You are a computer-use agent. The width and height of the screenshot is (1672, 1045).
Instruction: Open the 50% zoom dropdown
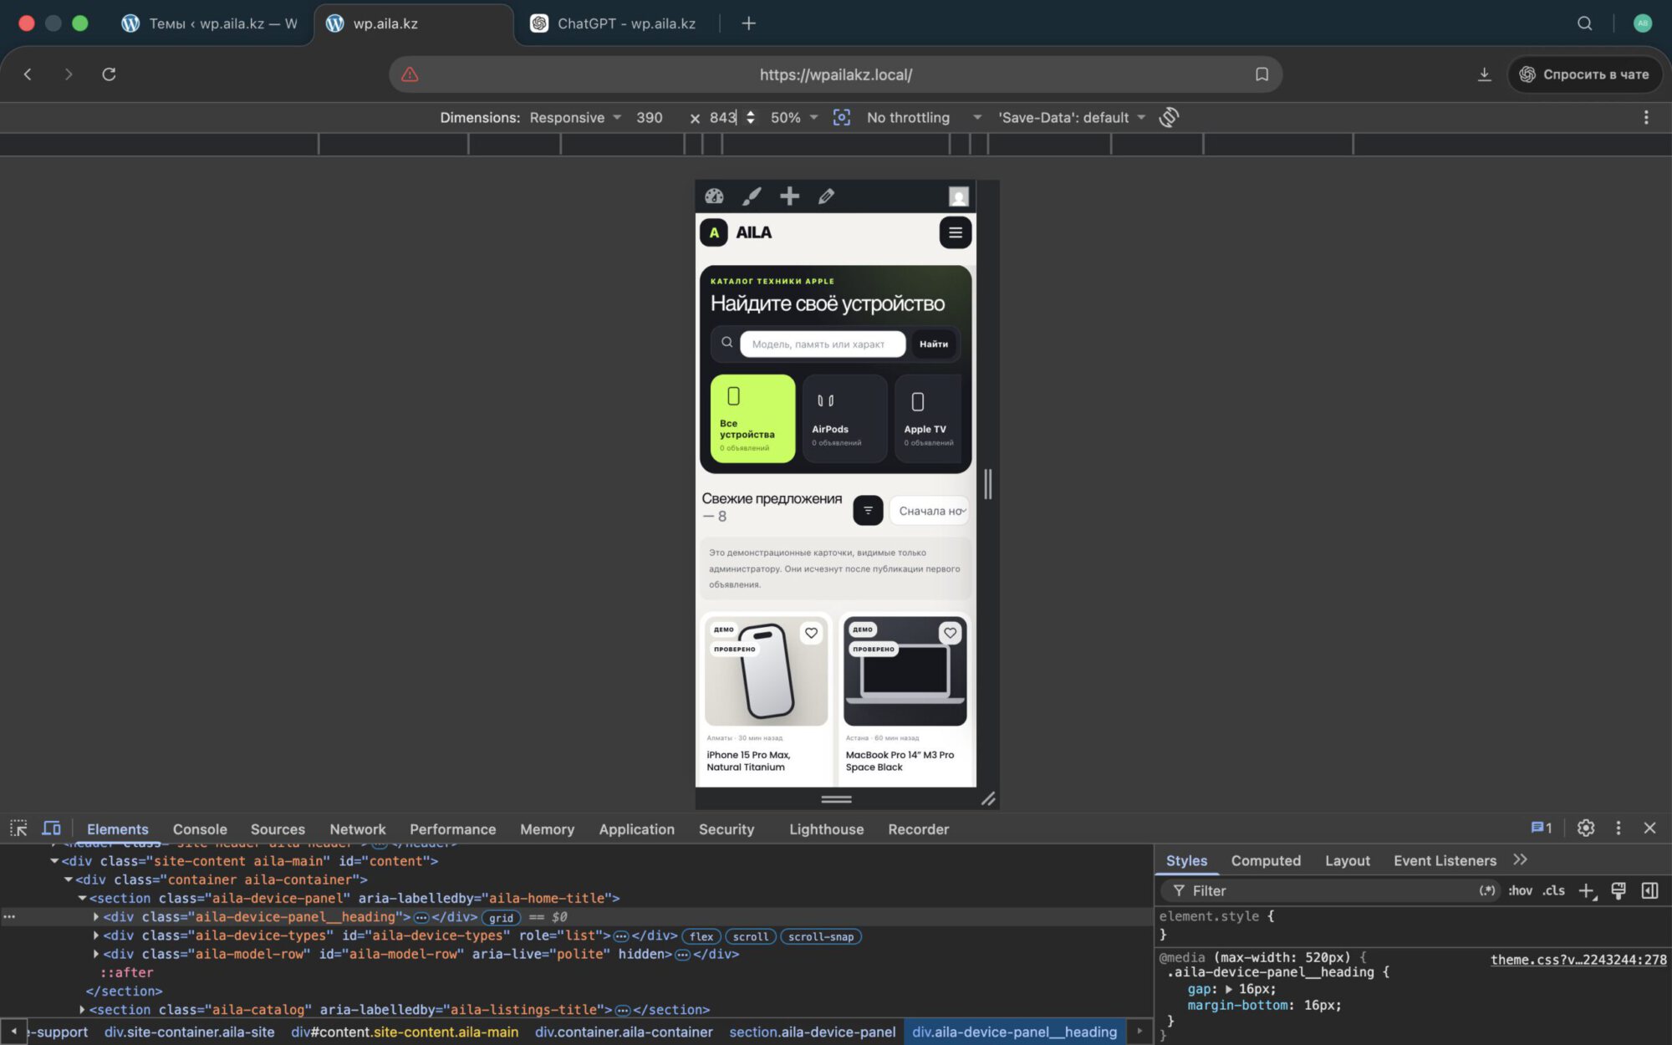pyautogui.click(x=793, y=118)
